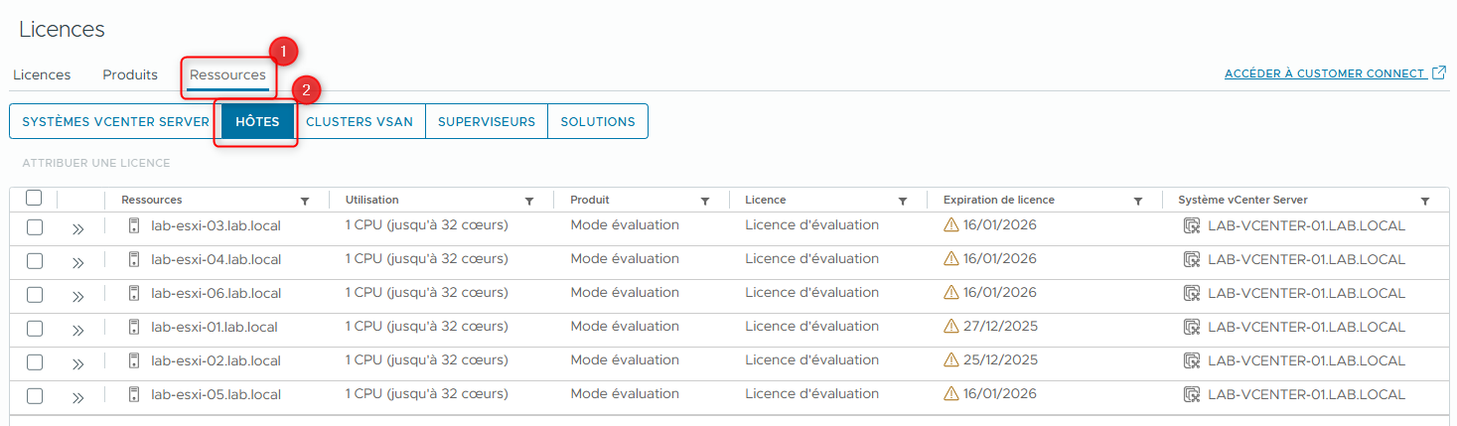Screen dimensions: 1457x426
Task: Show the Systèmes vCenter Server resources
Action: pyautogui.click(x=115, y=122)
